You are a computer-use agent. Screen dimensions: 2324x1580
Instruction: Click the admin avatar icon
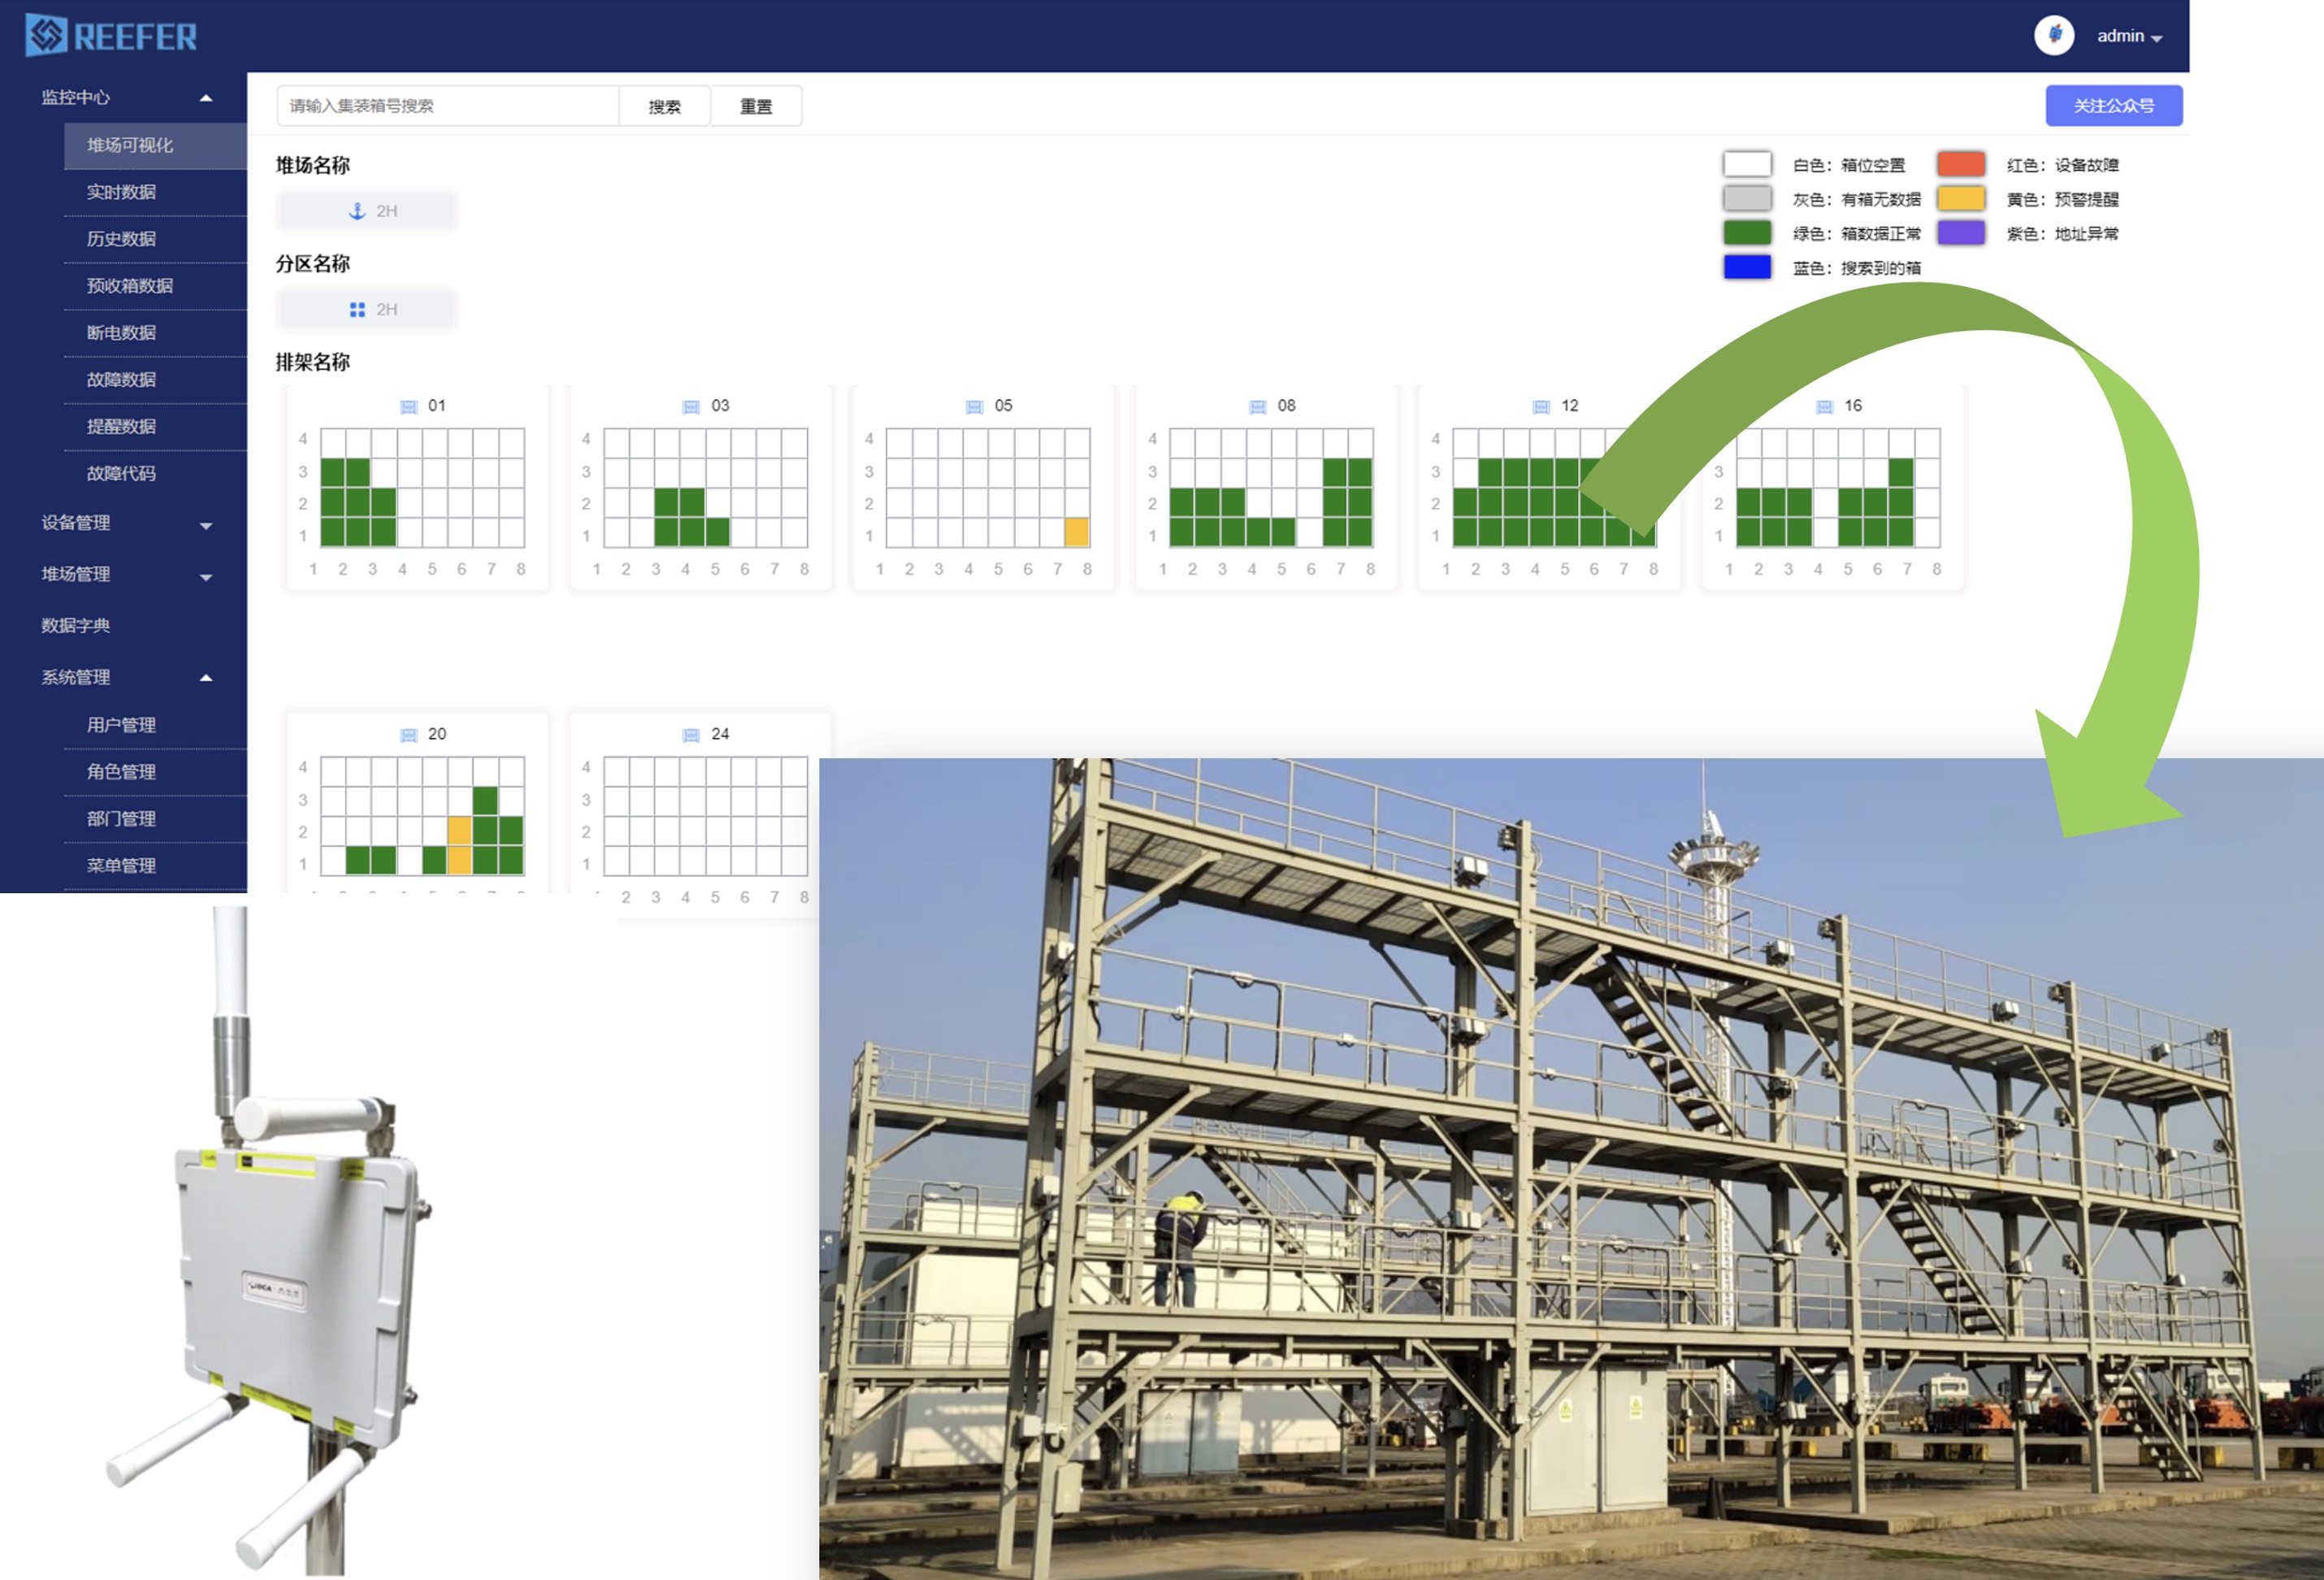[2054, 35]
